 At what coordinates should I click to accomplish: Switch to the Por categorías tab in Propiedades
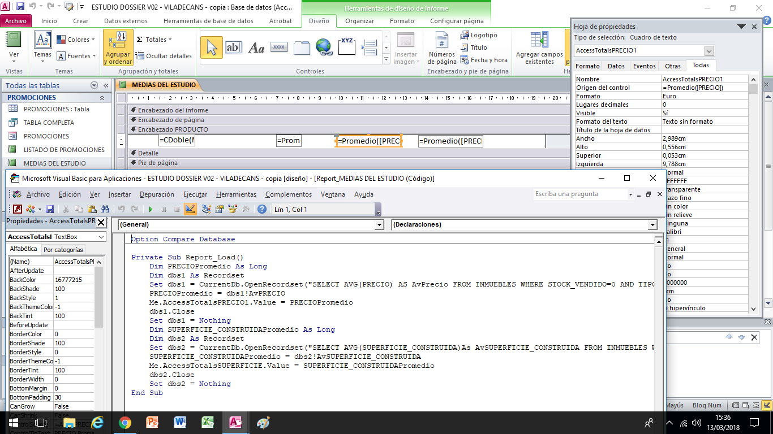[63, 250]
